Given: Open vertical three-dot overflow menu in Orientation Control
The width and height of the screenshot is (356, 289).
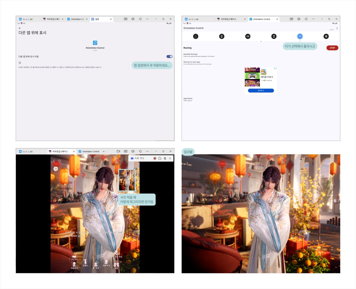Looking at the screenshot, I should point(337,28).
